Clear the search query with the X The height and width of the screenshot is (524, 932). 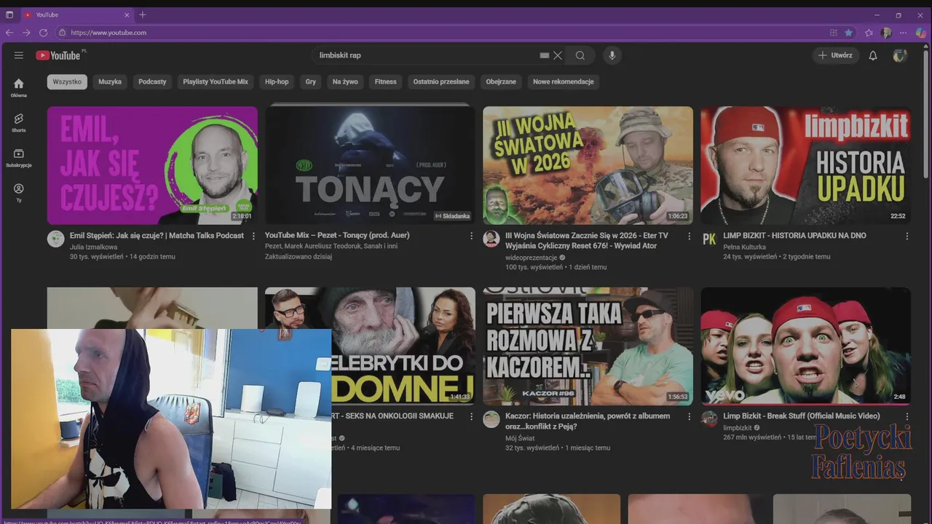[558, 55]
